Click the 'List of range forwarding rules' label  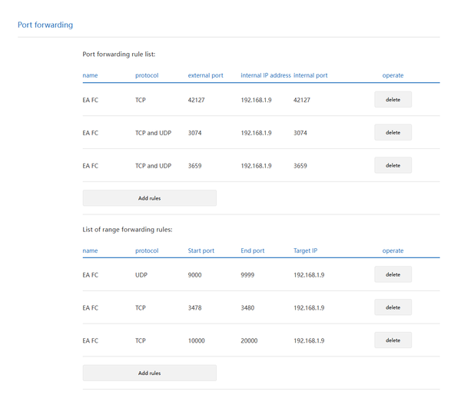click(127, 229)
